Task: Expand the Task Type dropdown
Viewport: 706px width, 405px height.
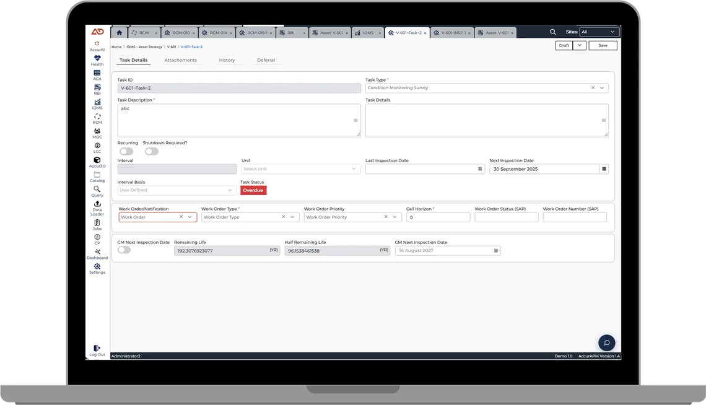Action: tap(602, 88)
